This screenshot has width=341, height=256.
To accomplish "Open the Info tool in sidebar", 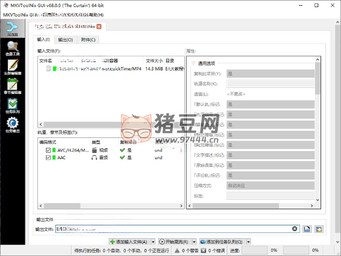I will click(x=12, y=48).
